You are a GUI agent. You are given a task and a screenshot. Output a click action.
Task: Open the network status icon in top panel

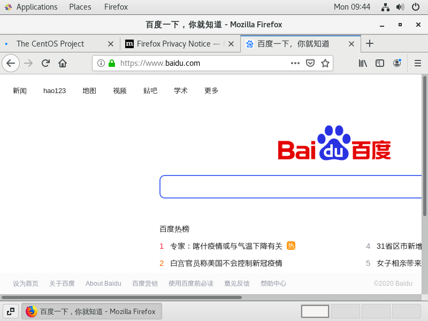pyautogui.click(x=385, y=7)
